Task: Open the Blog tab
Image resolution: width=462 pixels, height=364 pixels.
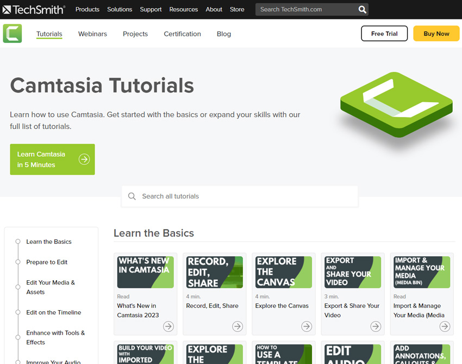Action: (x=224, y=34)
